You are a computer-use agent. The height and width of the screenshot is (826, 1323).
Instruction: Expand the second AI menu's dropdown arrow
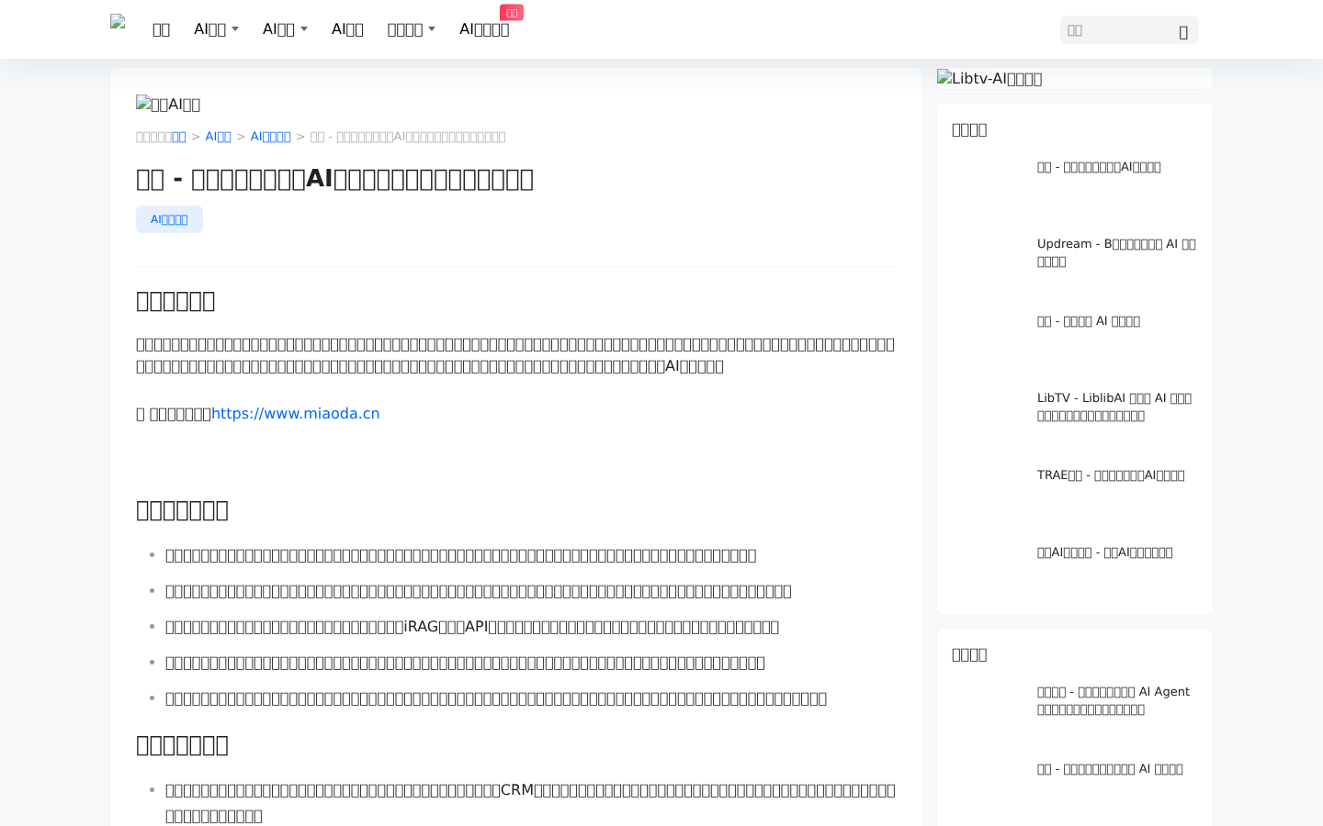(x=304, y=29)
